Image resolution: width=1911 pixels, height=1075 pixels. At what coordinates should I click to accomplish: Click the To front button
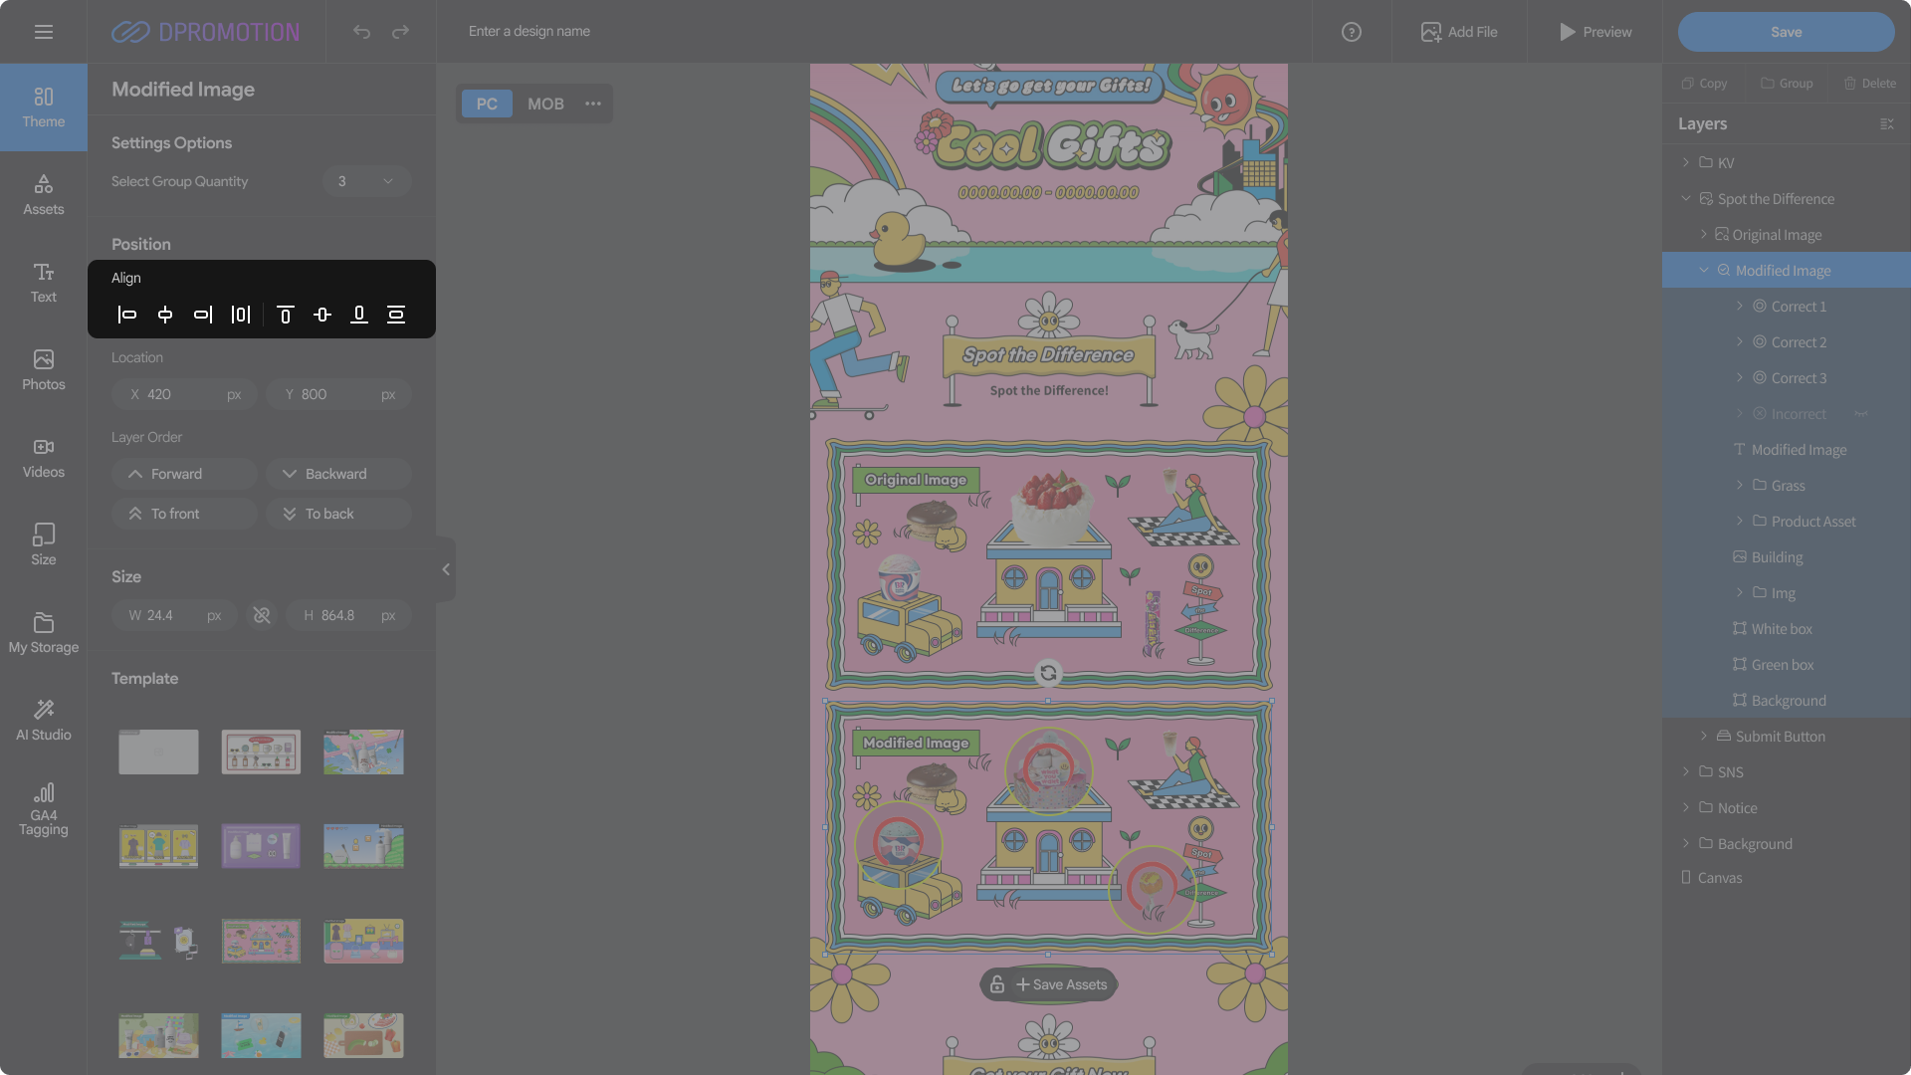(x=184, y=514)
